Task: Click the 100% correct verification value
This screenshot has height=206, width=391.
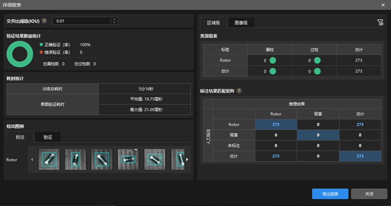Action: point(85,45)
